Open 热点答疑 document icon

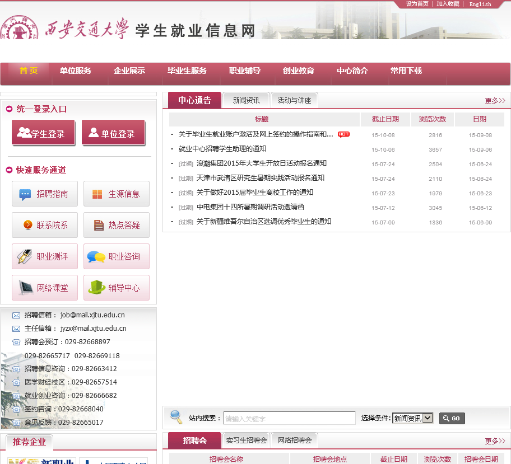(99, 225)
